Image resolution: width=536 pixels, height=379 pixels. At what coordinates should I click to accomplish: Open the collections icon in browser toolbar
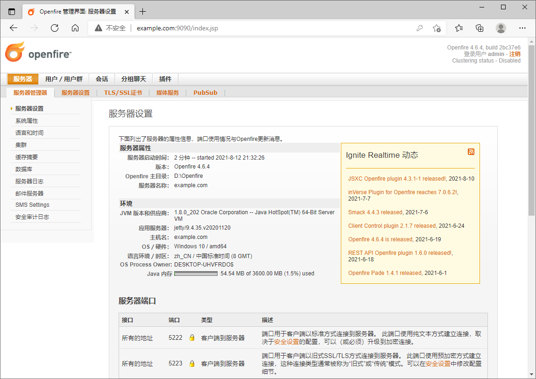[x=480, y=28]
